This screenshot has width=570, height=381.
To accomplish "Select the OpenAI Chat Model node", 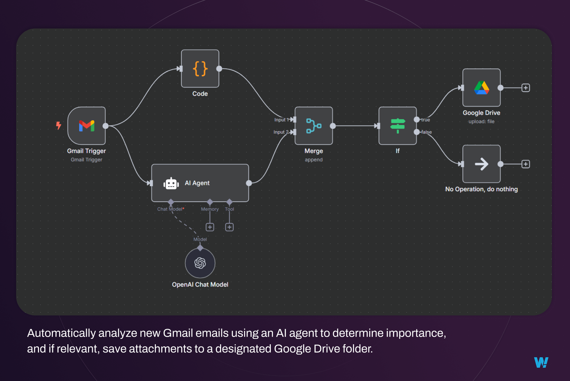I will coord(200,263).
